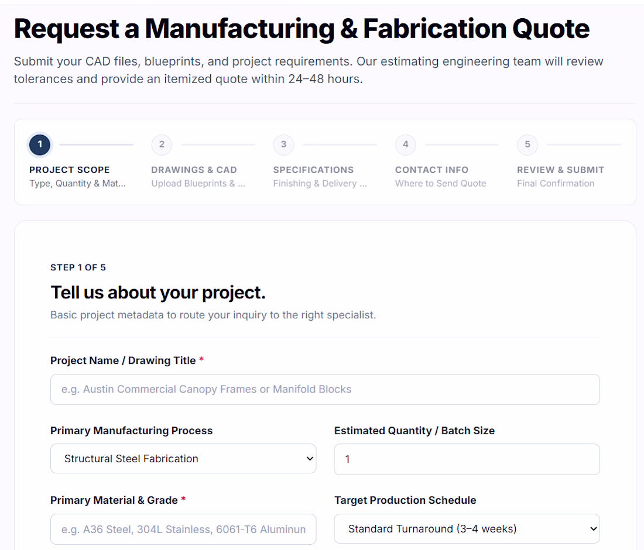Click the 'Project Name / Drawing Title' label
The image size is (644, 550).
(x=123, y=360)
